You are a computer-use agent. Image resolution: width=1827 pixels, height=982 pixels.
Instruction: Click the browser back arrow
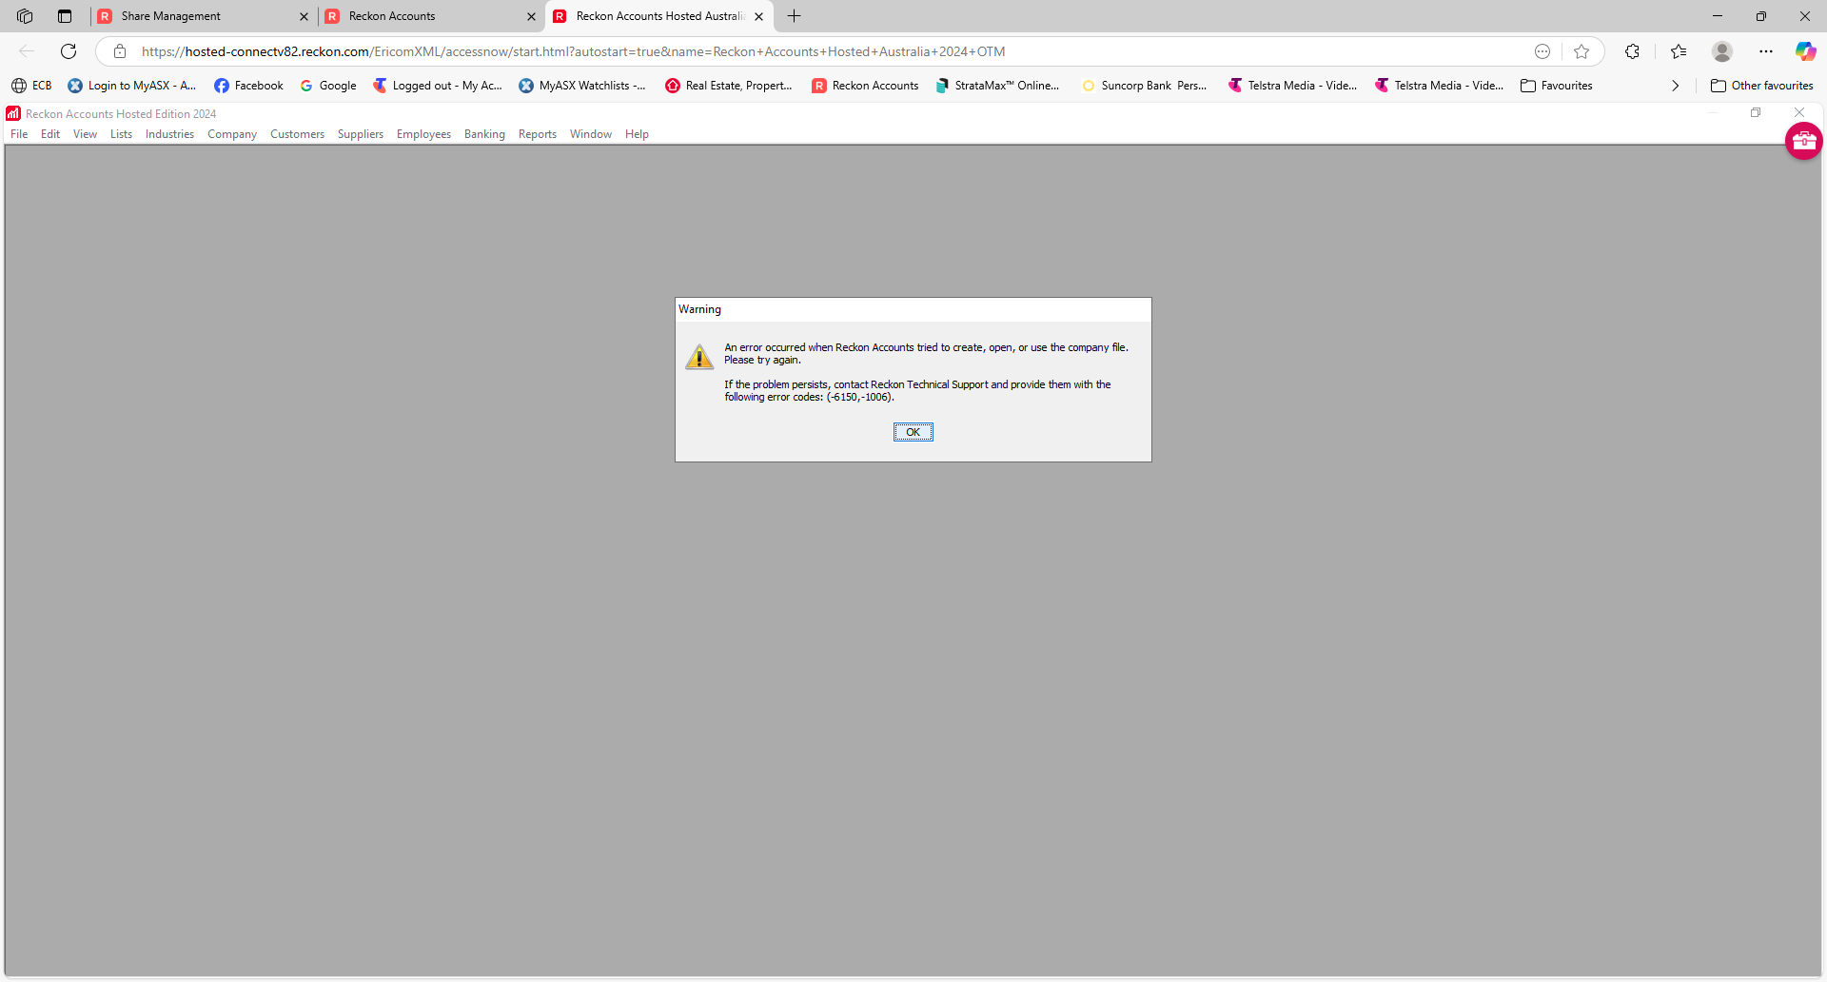pos(27,51)
